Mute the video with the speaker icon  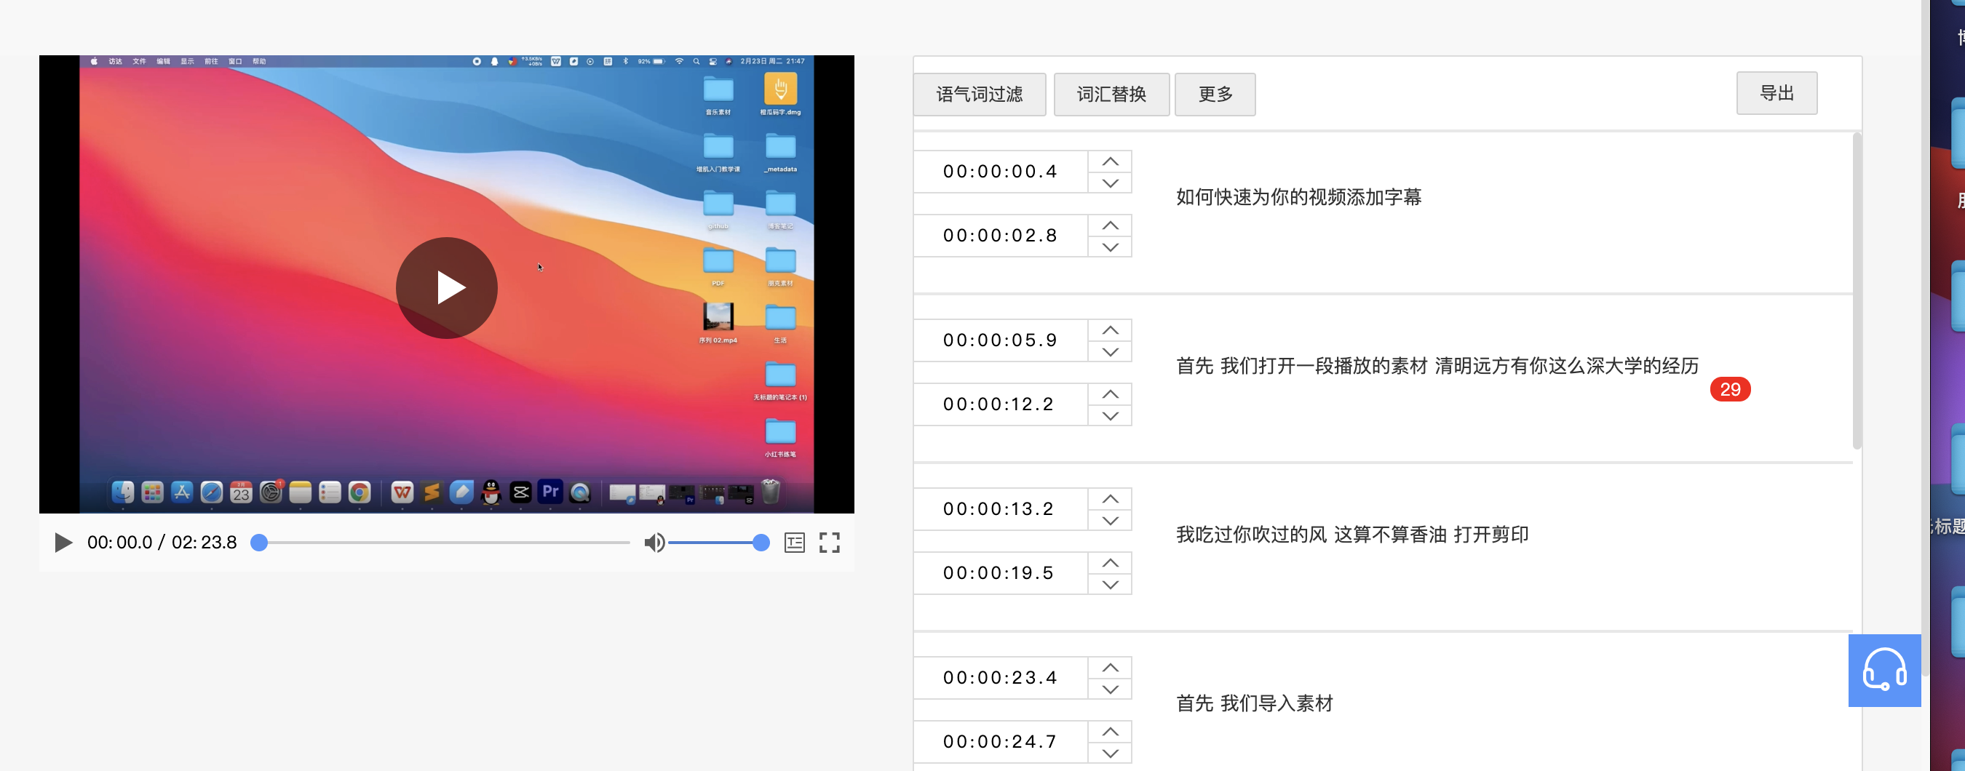(x=654, y=542)
